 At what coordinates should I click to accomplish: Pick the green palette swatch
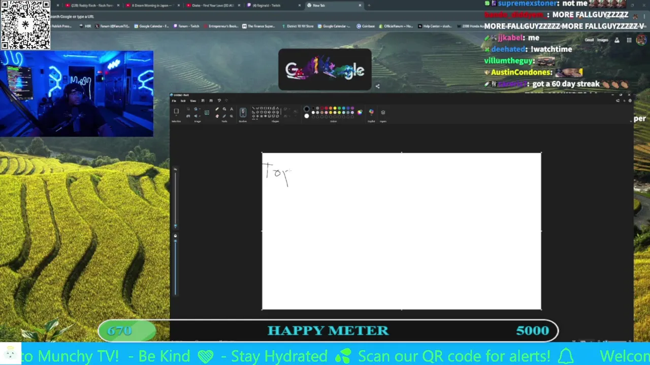(x=339, y=108)
